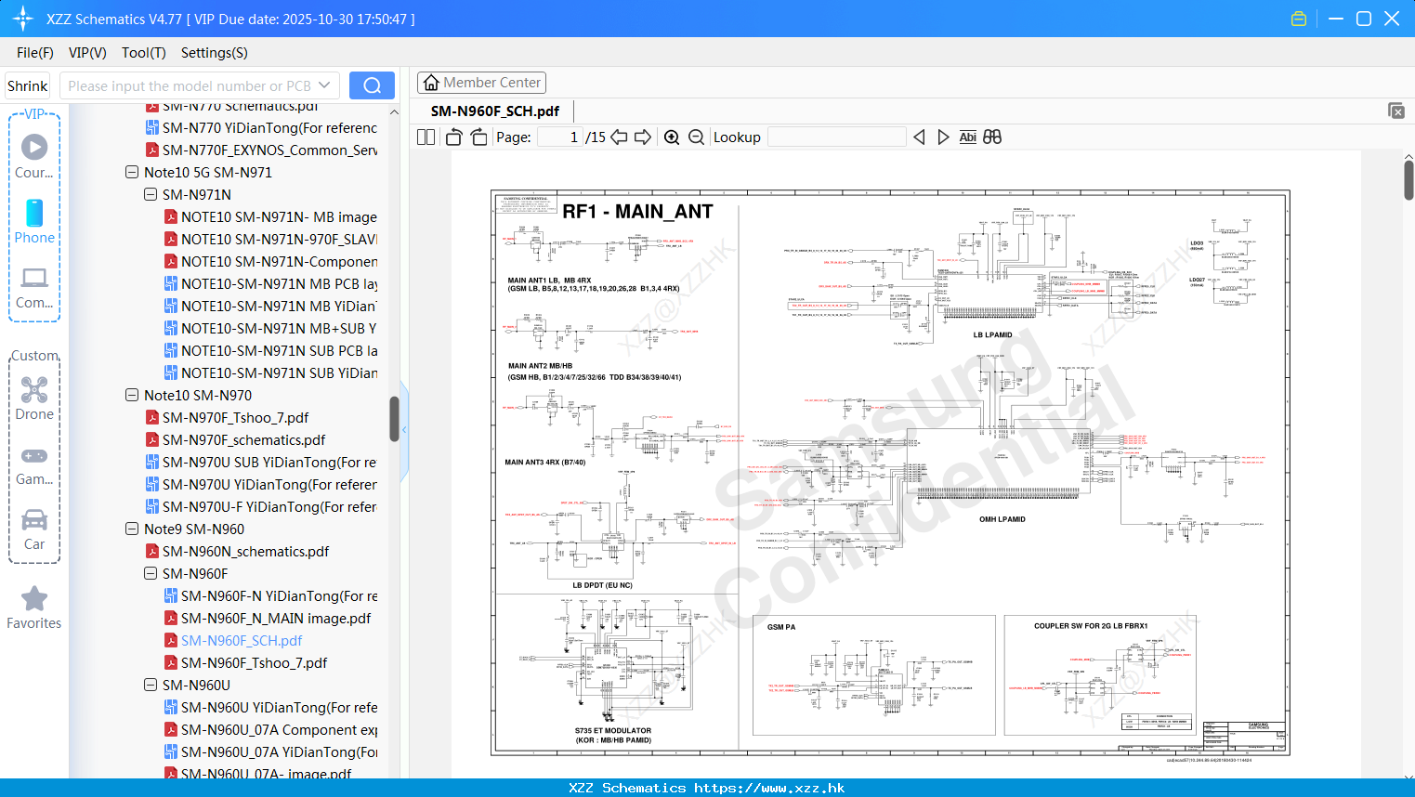Collapse the Note10 5G SM-N971 node

[x=132, y=172]
